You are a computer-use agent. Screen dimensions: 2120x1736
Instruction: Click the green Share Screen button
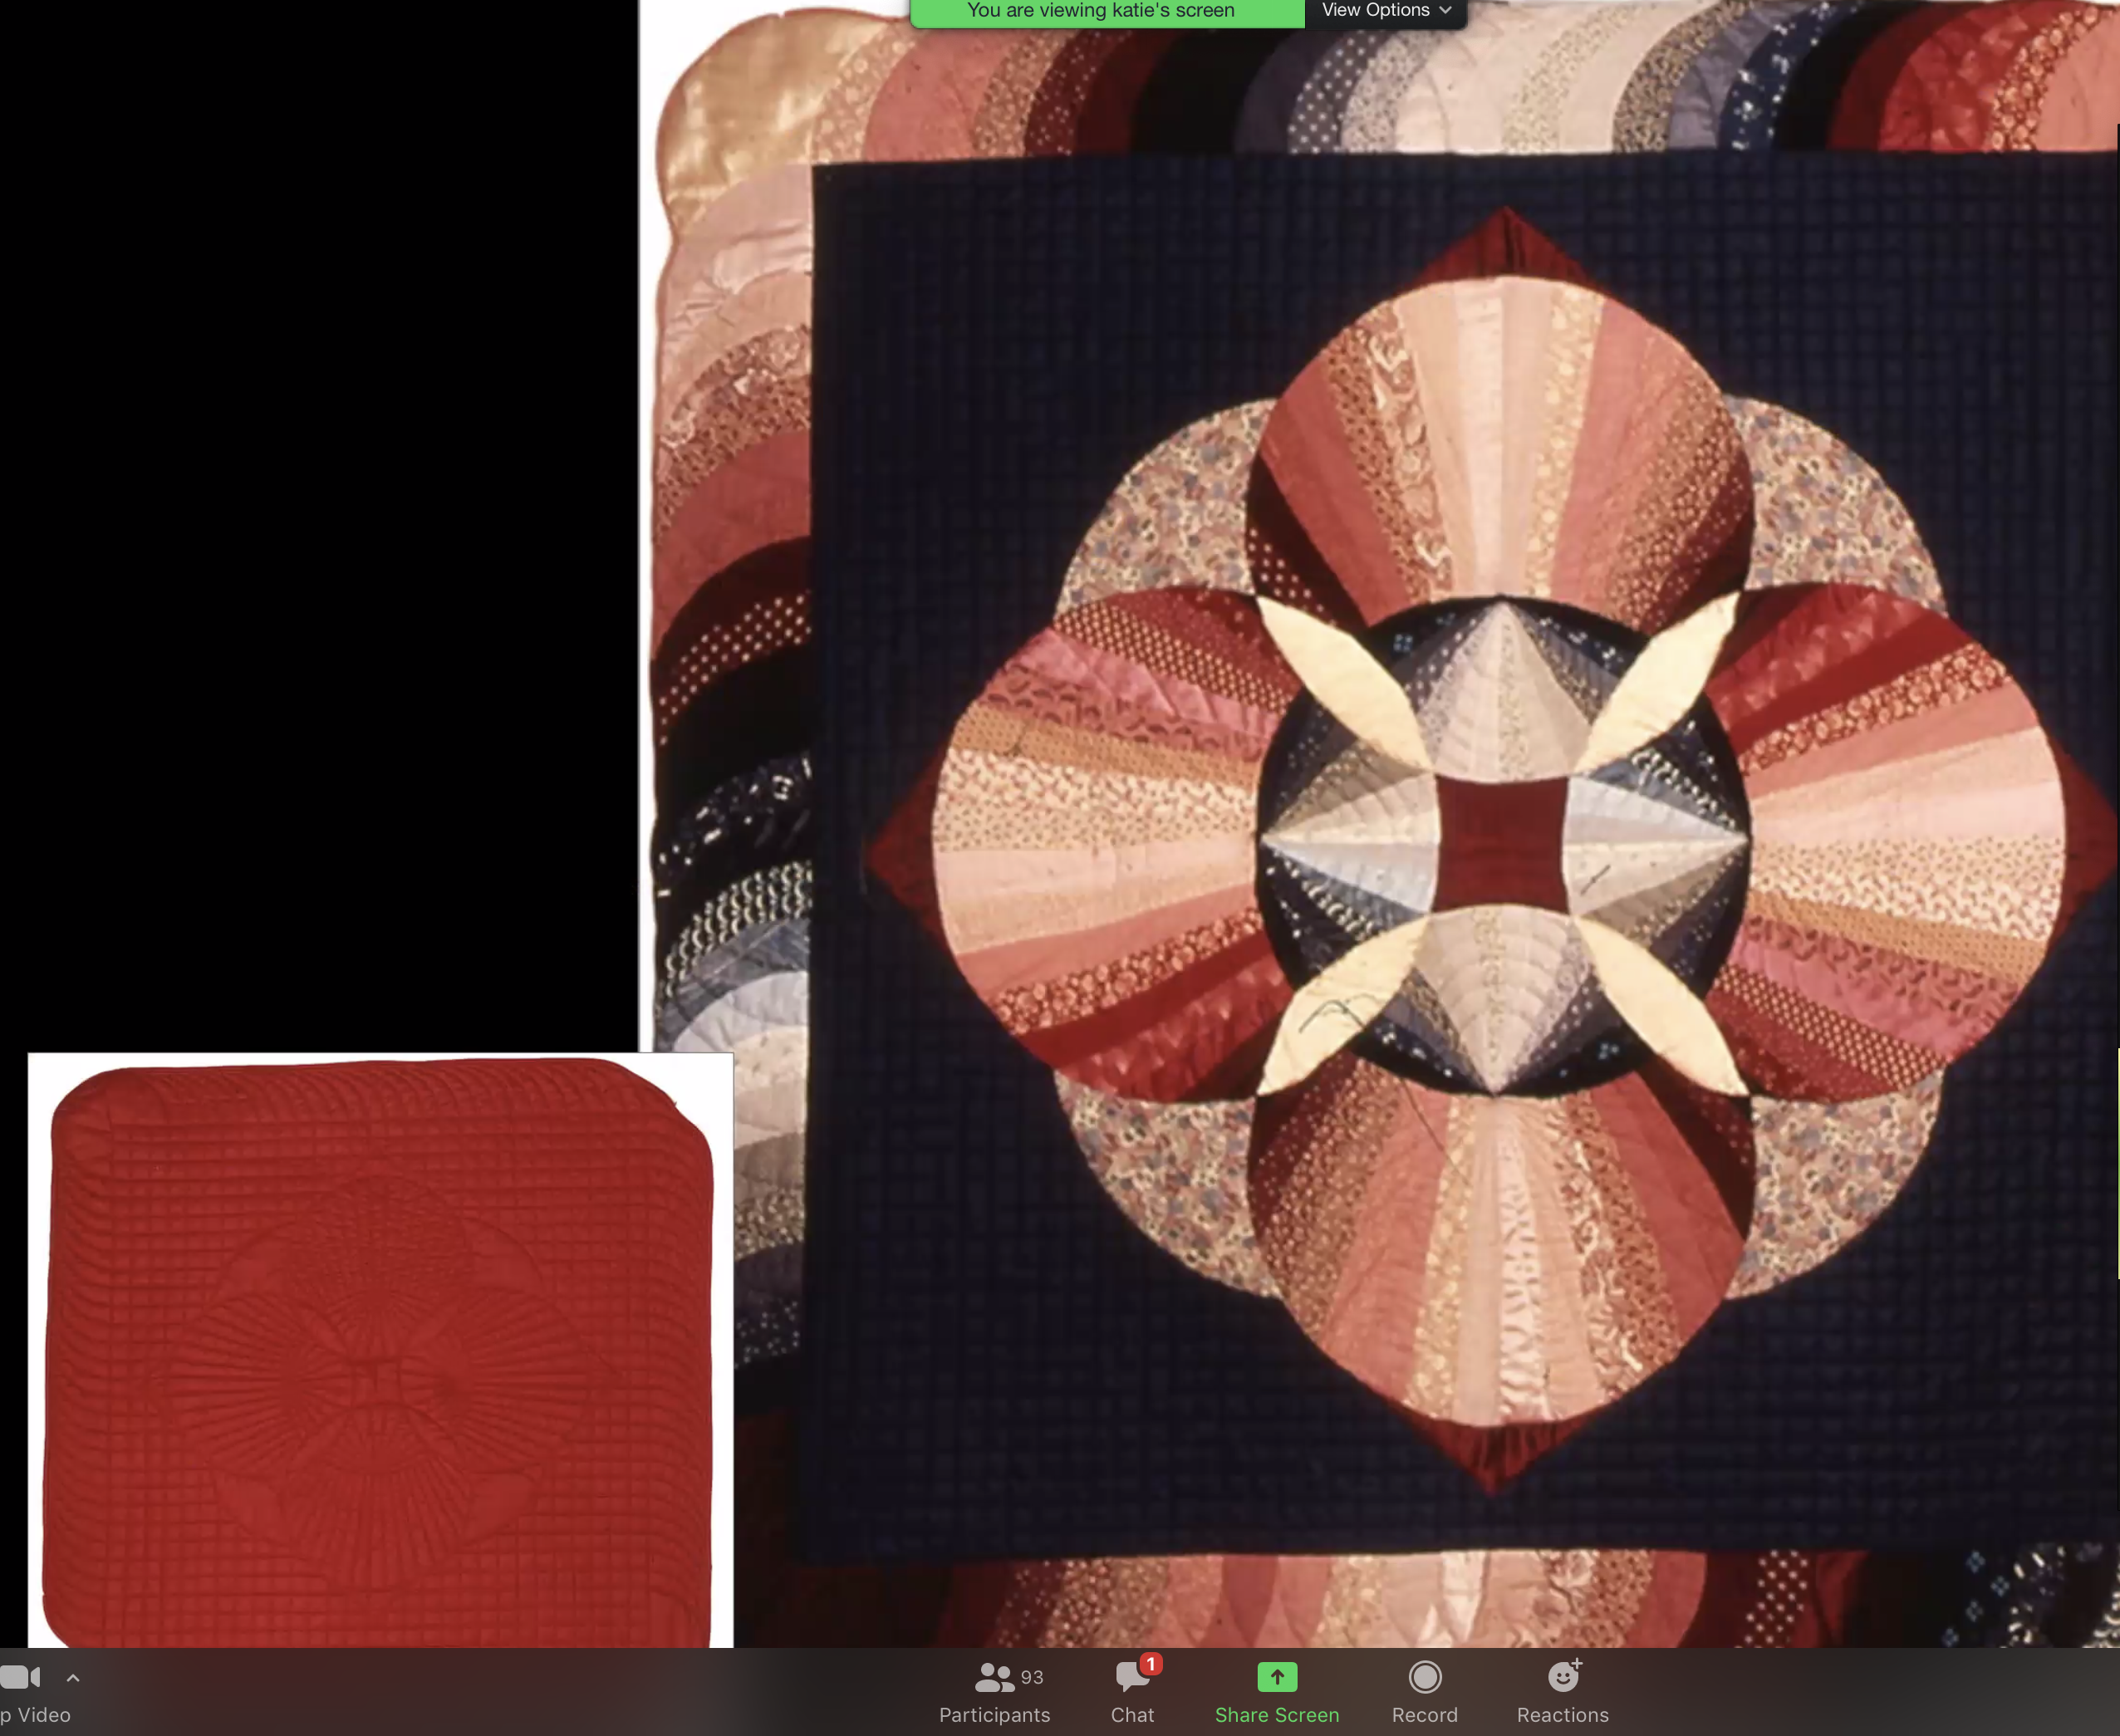click(x=1277, y=1693)
